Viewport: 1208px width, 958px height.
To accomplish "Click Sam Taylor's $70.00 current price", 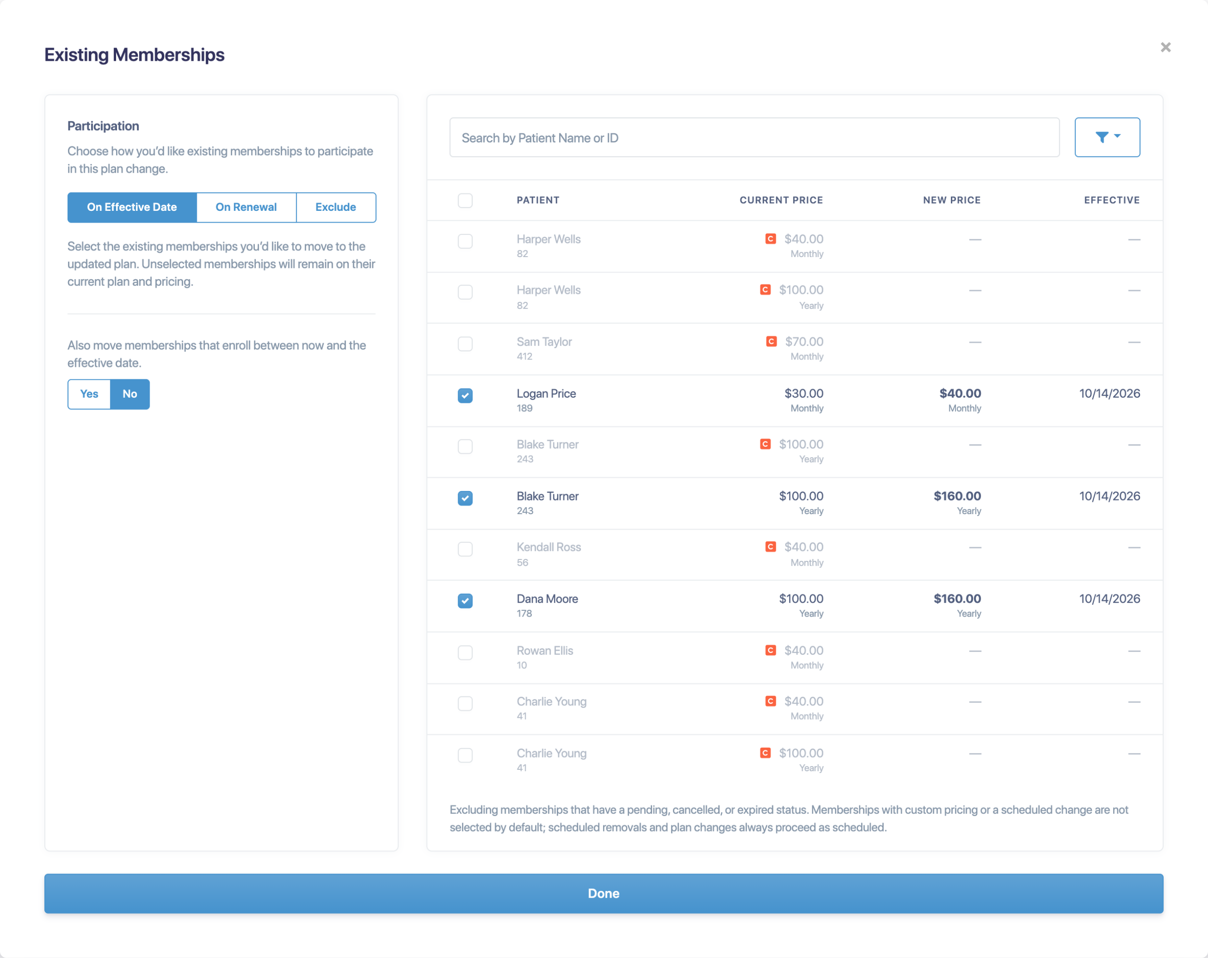I will (x=804, y=341).
